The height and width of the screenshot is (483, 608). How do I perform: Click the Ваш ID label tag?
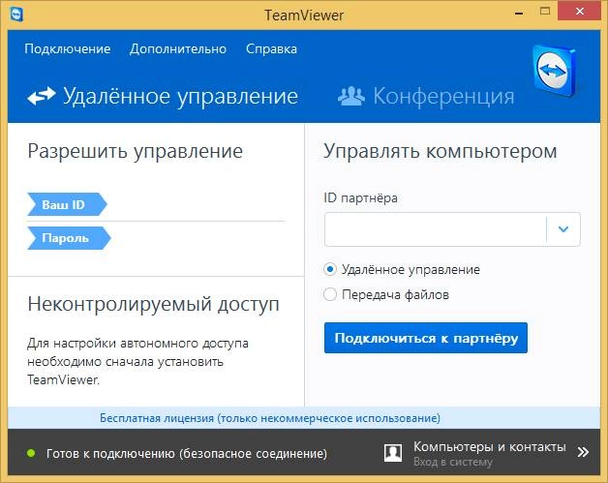(x=67, y=204)
